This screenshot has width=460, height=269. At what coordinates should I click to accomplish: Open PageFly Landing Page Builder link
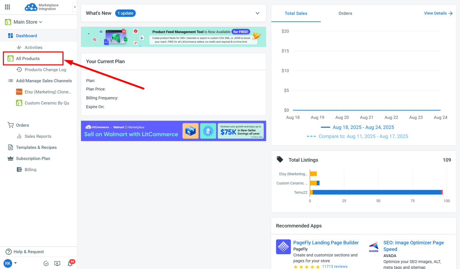point(326,243)
